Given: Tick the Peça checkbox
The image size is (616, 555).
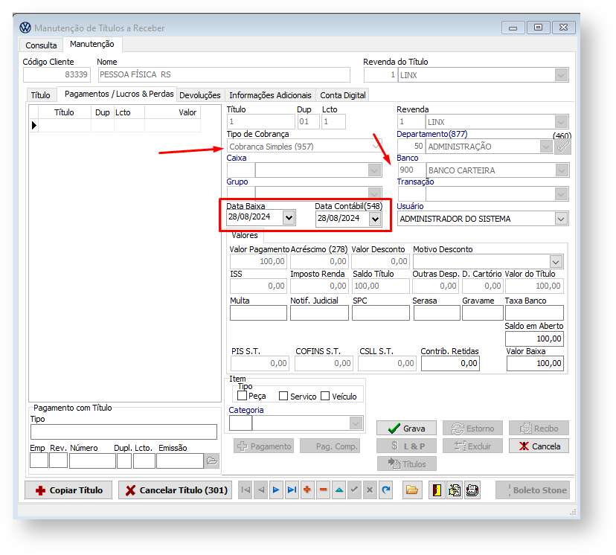Looking at the screenshot, I should coord(242,396).
